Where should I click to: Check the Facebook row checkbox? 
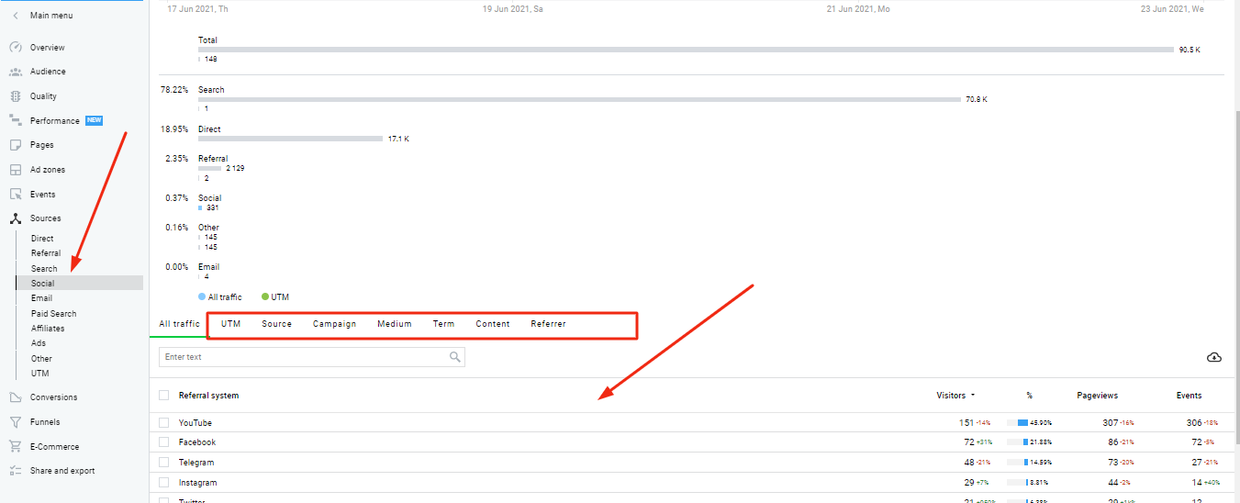click(163, 442)
